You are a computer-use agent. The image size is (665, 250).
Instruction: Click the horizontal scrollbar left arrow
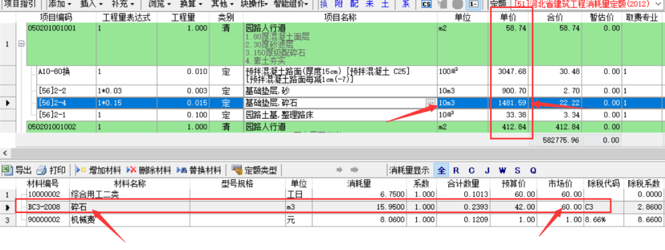click(5, 153)
